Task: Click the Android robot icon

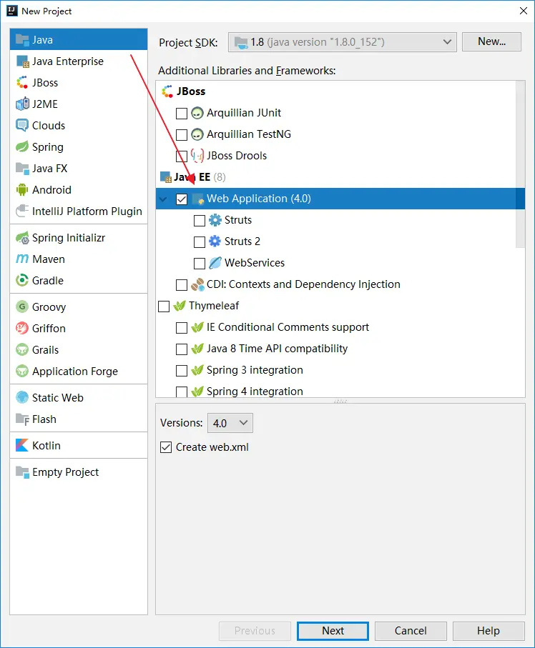Action: point(22,190)
